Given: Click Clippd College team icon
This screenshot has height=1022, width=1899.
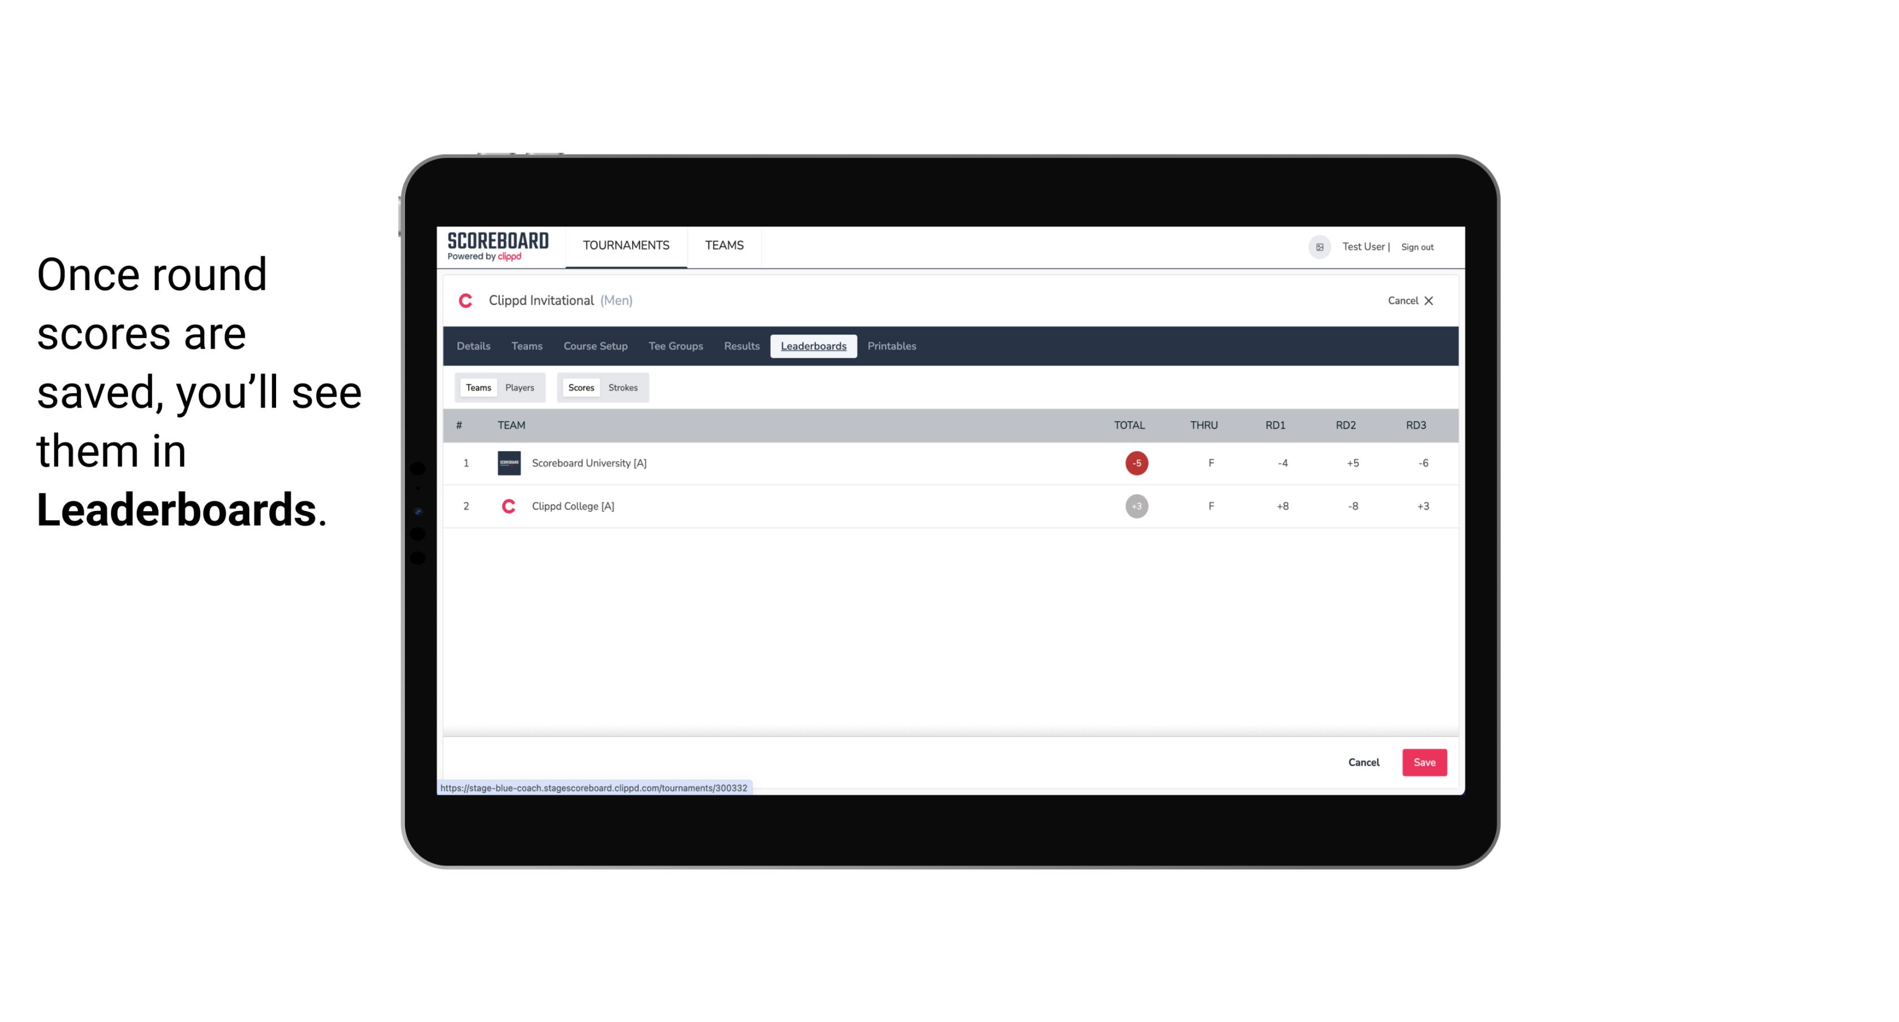Looking at the screenshot, I should click(508, 506).
